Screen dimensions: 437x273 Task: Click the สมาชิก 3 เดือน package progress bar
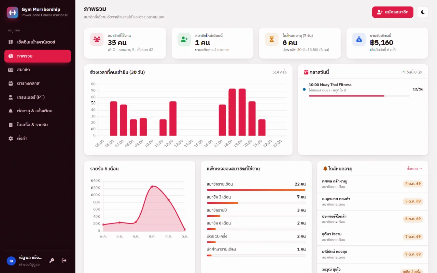click(x=256, y=203)
